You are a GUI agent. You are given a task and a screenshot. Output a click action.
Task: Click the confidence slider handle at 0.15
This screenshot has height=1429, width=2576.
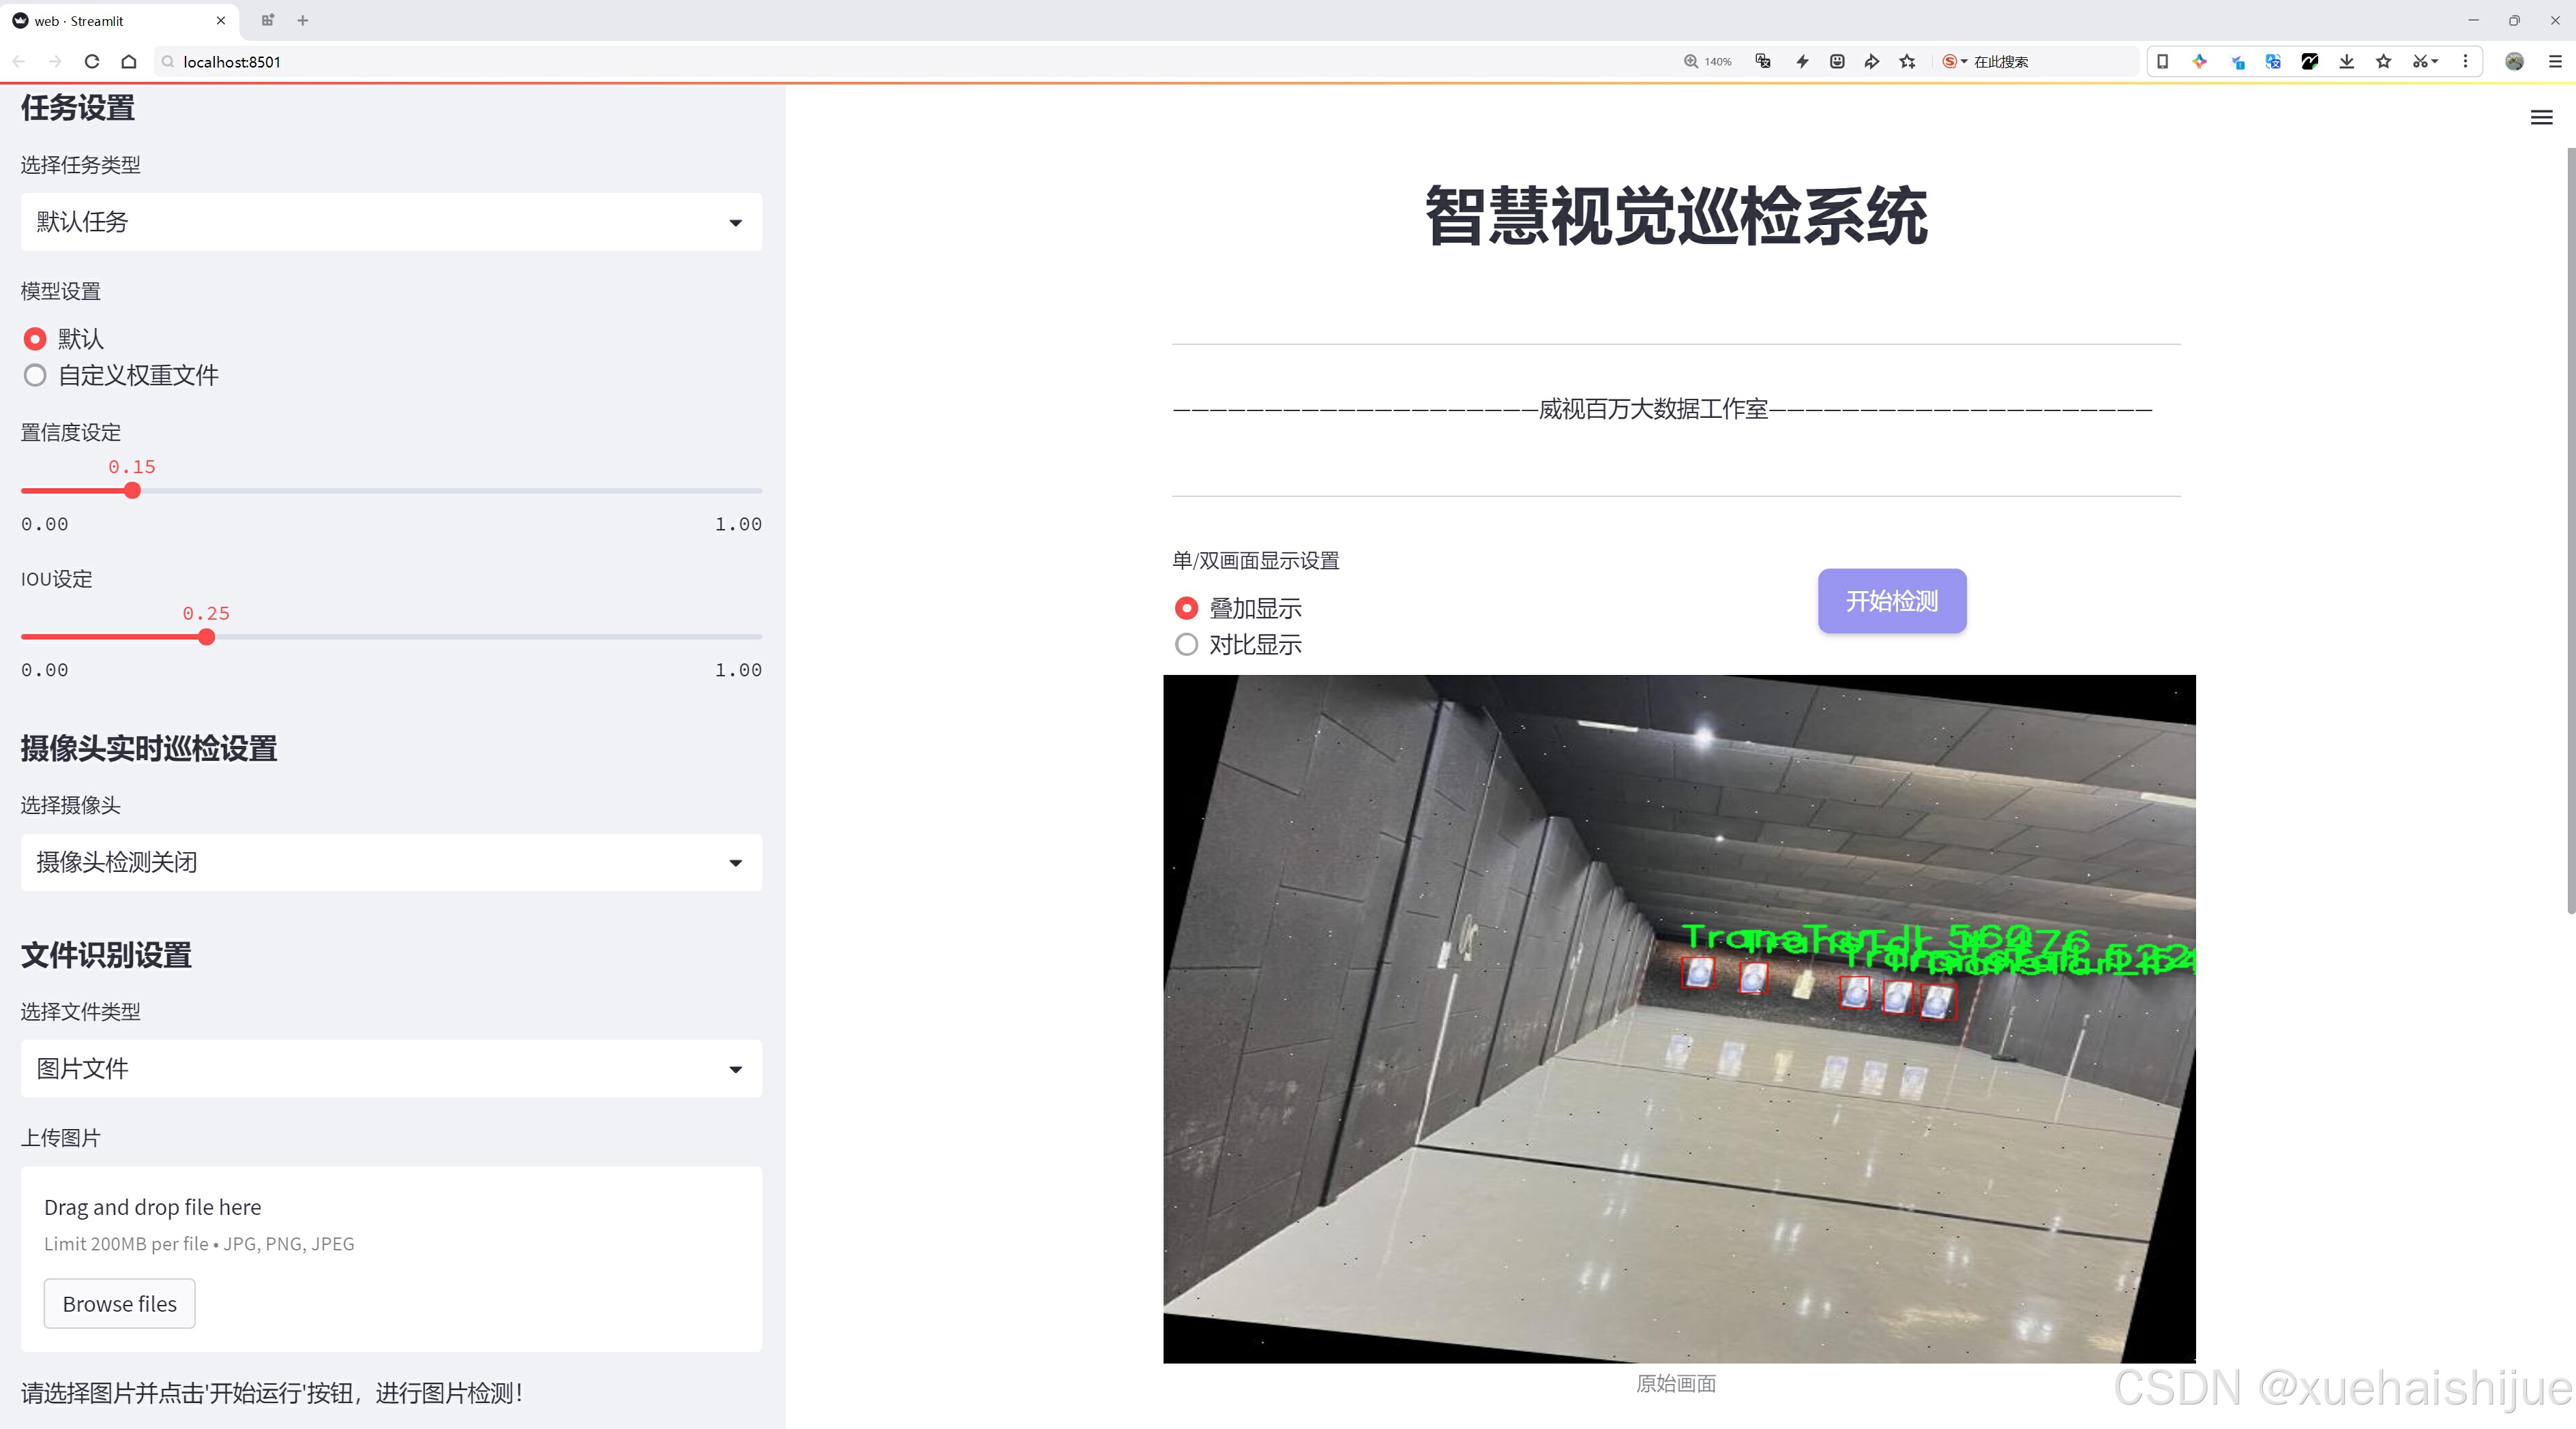pos(132,491)
